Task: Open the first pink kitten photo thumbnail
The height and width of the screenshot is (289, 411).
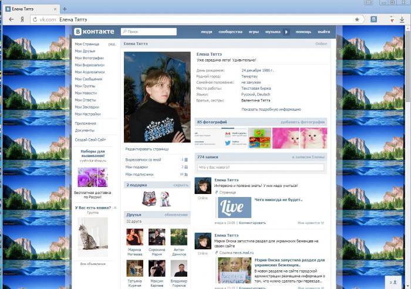Action: [286, 138]
